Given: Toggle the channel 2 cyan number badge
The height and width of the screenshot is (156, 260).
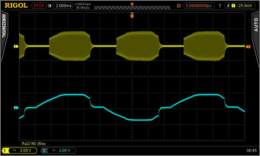Looking at the screenshot, I should click(x=44, y=151).
